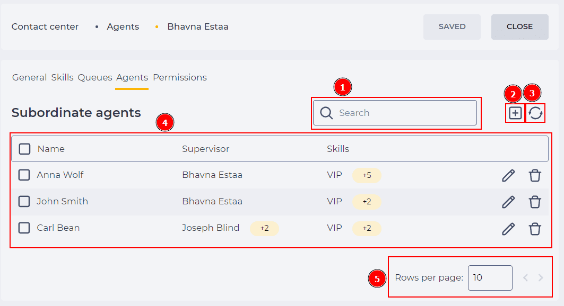Expand the +5 skills badge for Anna Wolf

point(367,175)
